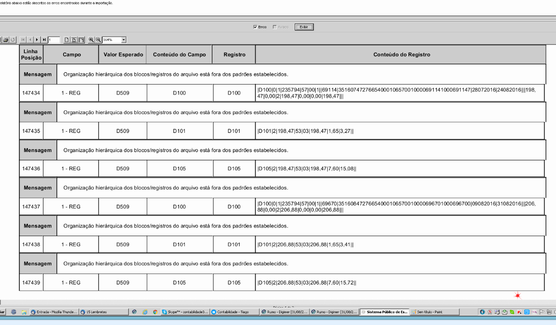Click the refresh report icon

13,40
